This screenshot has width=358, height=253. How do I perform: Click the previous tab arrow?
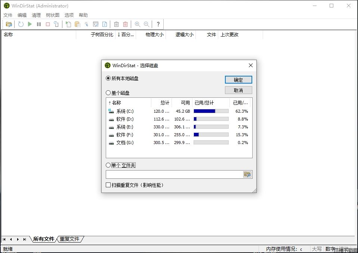tap(11, 239)
